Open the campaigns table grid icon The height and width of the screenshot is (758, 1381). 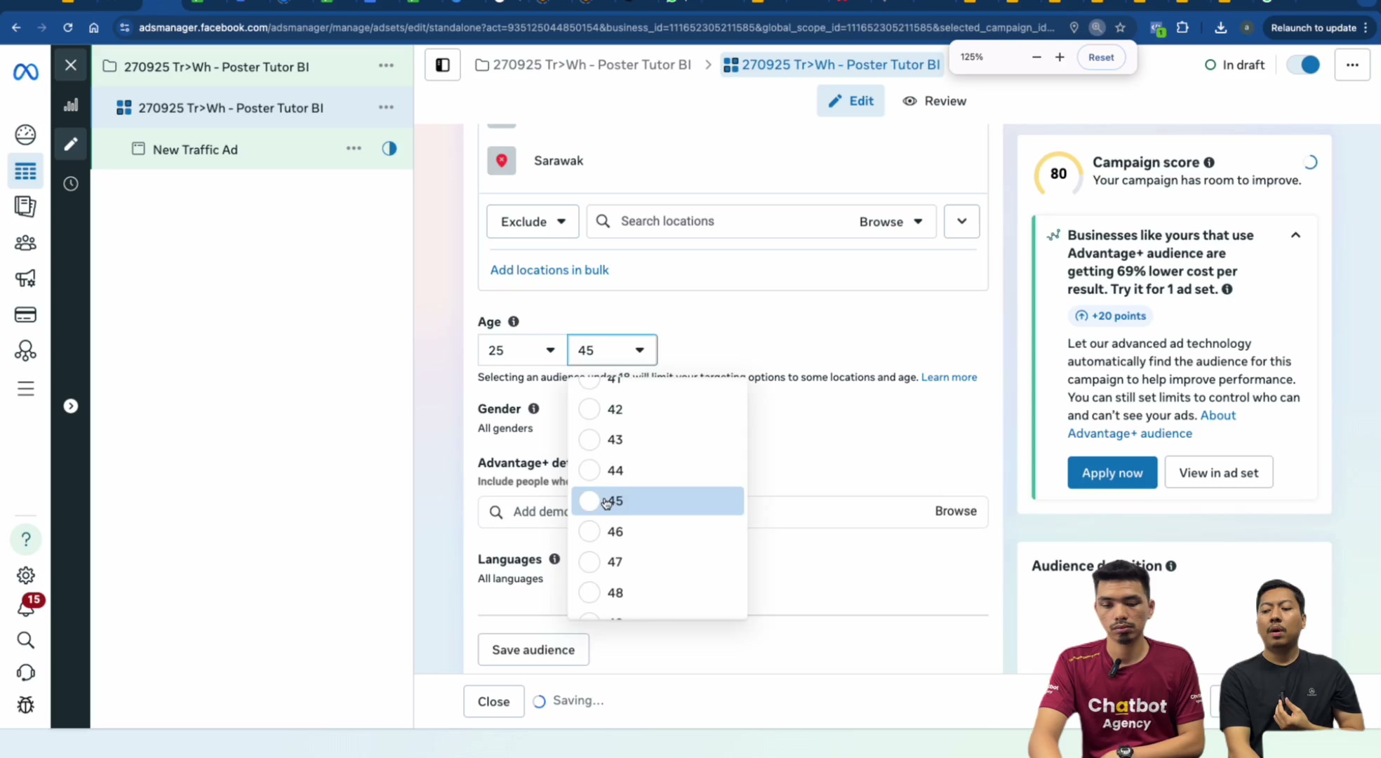pos(25,171)
